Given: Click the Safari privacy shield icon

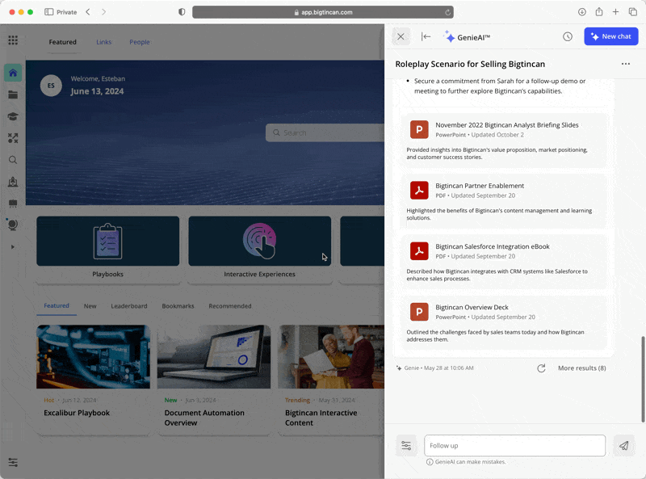Looking at the screenshot, I should [x=182, y=12].
